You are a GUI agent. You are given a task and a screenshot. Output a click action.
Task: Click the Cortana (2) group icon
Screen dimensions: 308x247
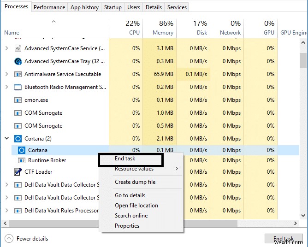[x=18, y=139]
